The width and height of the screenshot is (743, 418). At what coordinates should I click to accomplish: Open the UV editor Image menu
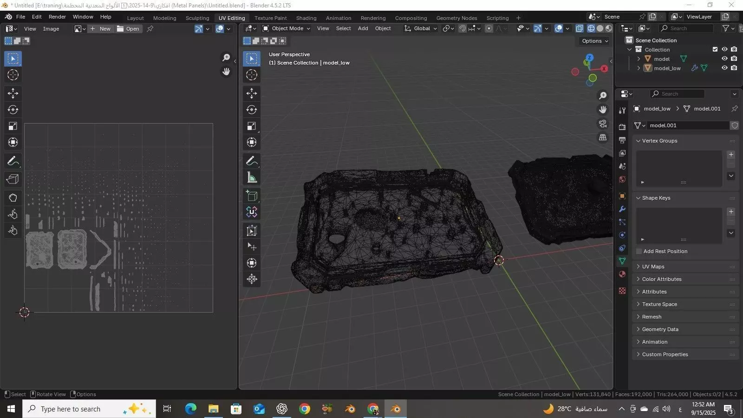coord(51,29)
